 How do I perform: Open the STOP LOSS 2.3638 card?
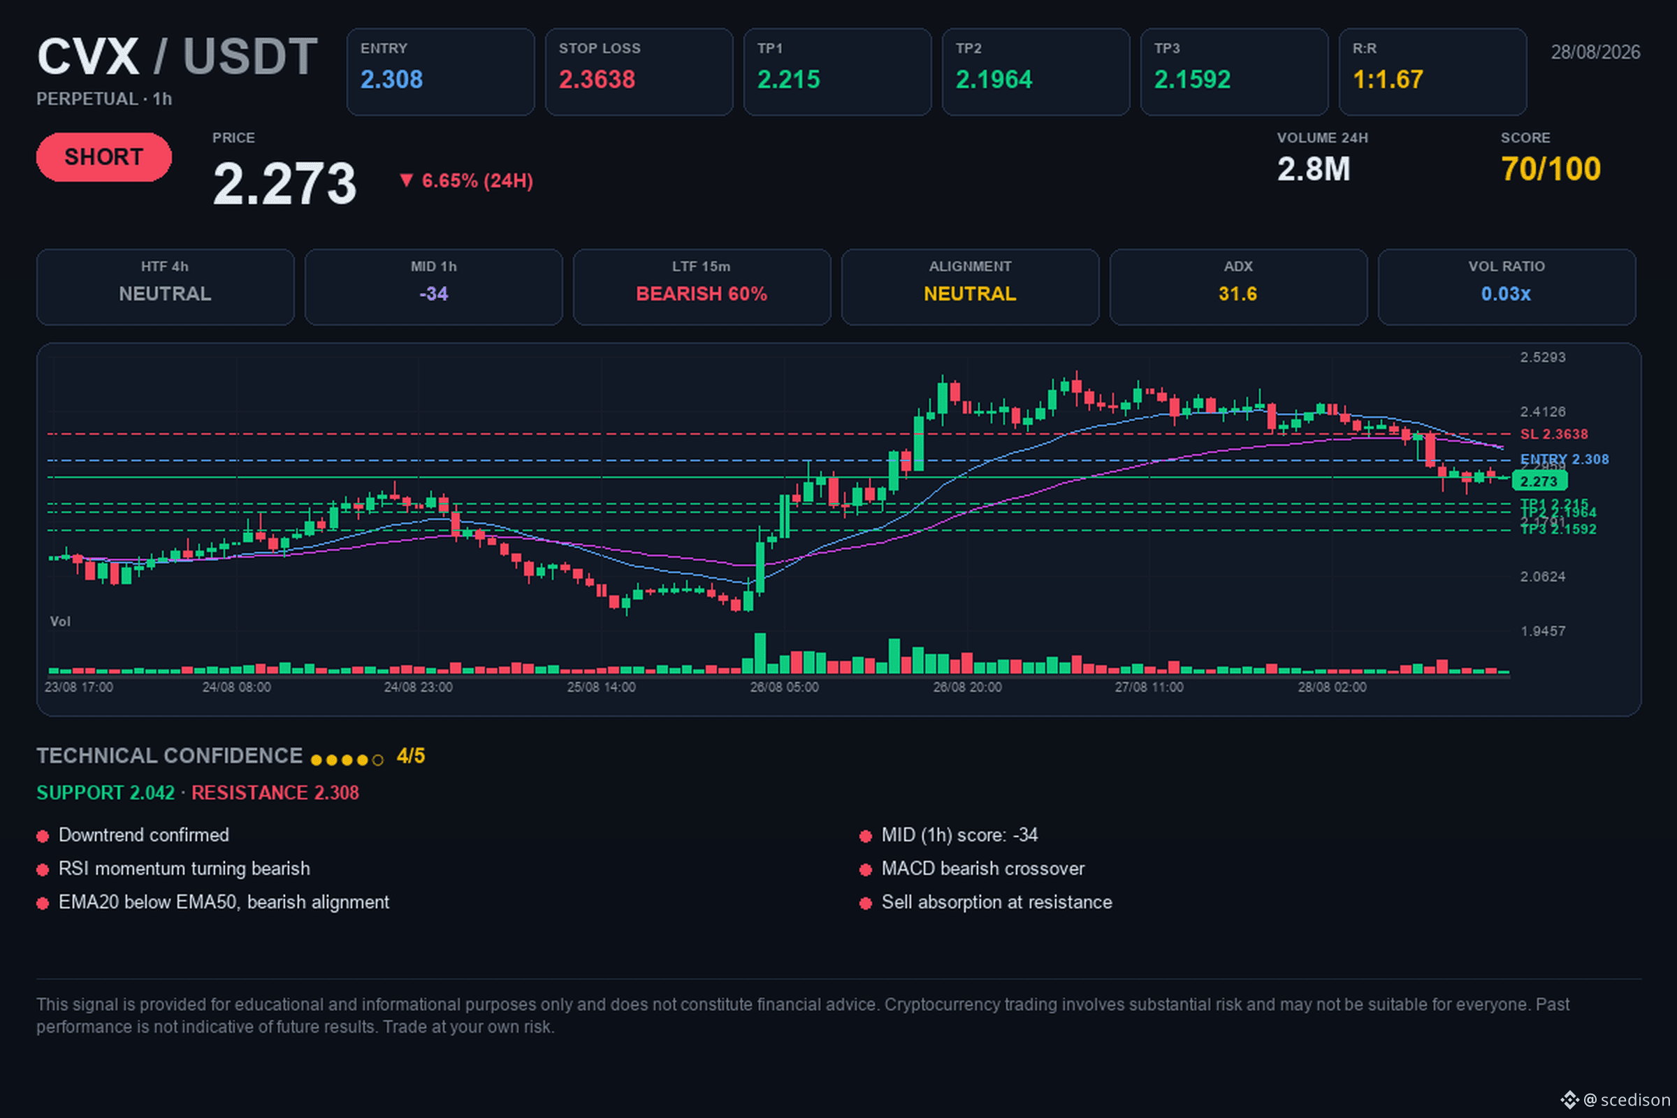[x=639, y=72]
